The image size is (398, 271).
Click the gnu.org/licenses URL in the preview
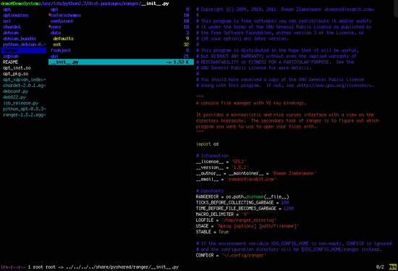[x=335, y=86]
